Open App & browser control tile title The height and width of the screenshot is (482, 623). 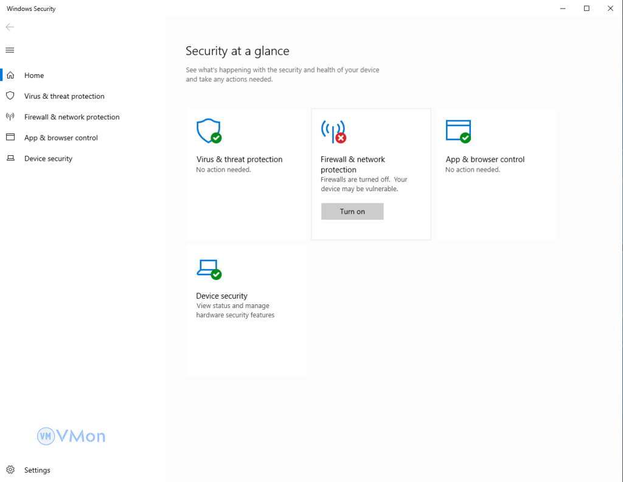click(x=485, y=159)
